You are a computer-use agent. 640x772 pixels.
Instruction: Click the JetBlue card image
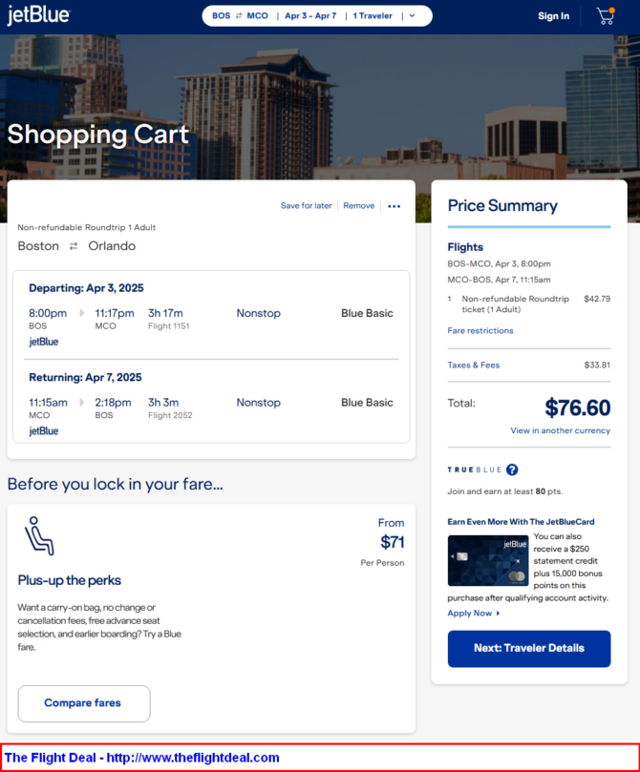488,560
